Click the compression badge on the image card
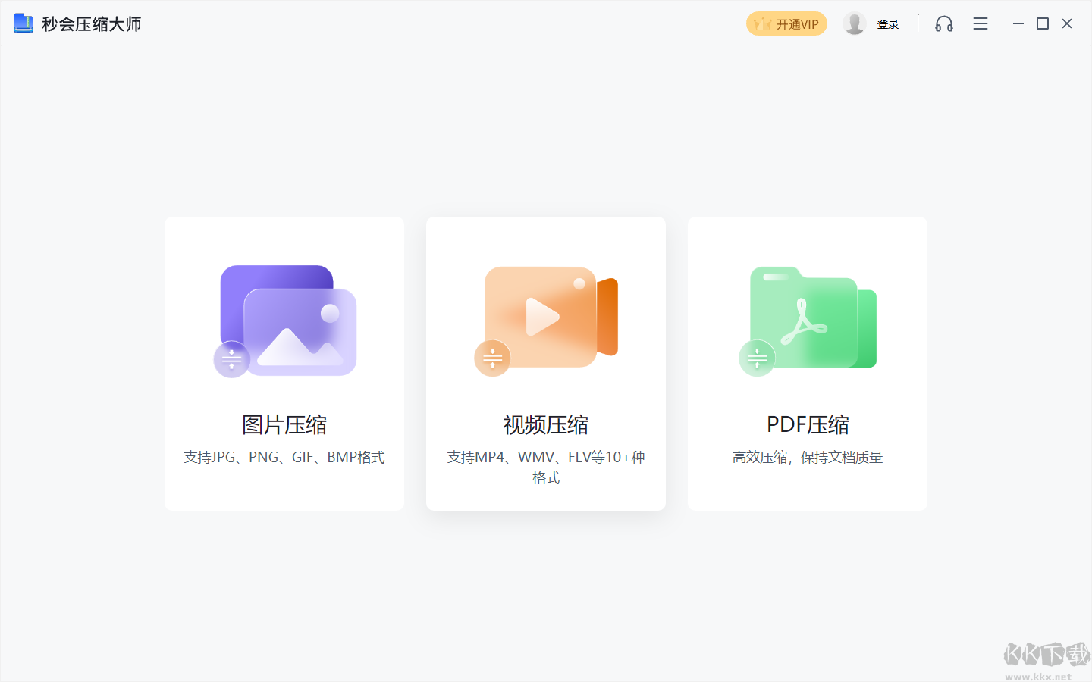Screen dimensions: 1092x682 (232, 360)
